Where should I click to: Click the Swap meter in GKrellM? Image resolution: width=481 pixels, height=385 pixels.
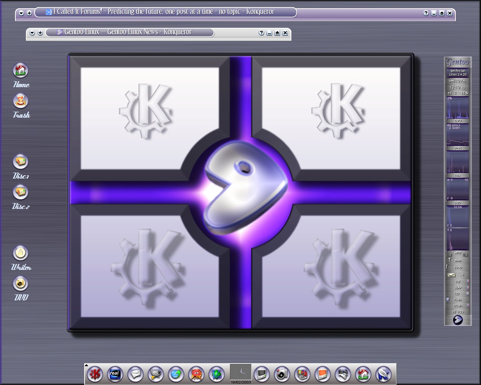coord(458,267)
